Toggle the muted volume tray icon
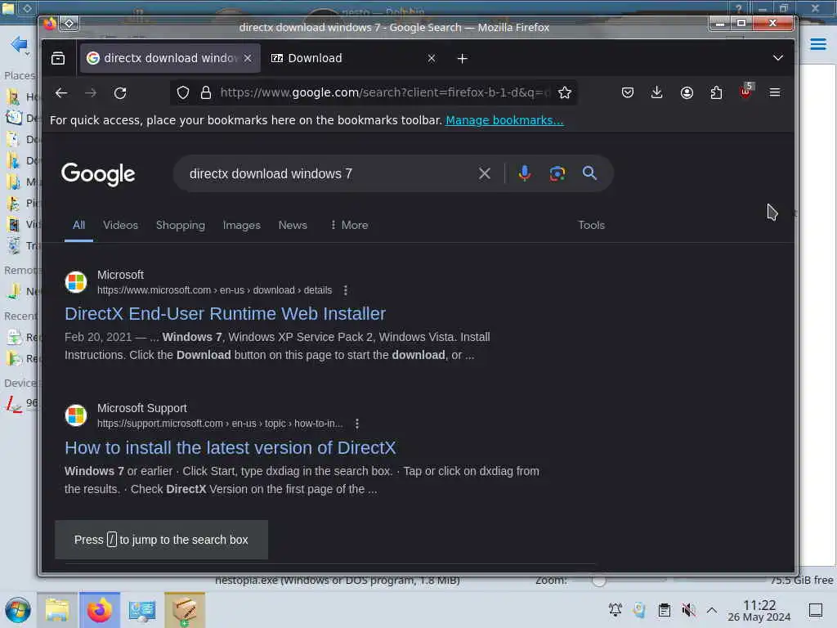This screenshot has height=628, width=837. point(688,610)
